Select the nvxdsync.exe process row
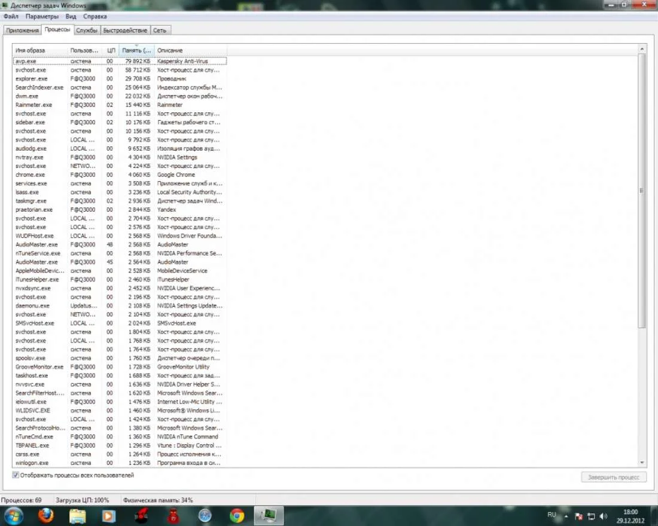This screenshot has width=658, height=526. point(120,289)
